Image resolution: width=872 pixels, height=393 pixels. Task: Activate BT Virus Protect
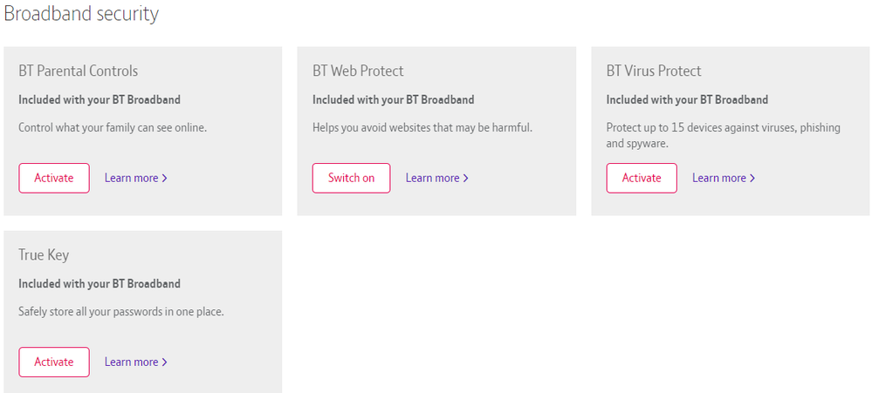tap(642, 178)
